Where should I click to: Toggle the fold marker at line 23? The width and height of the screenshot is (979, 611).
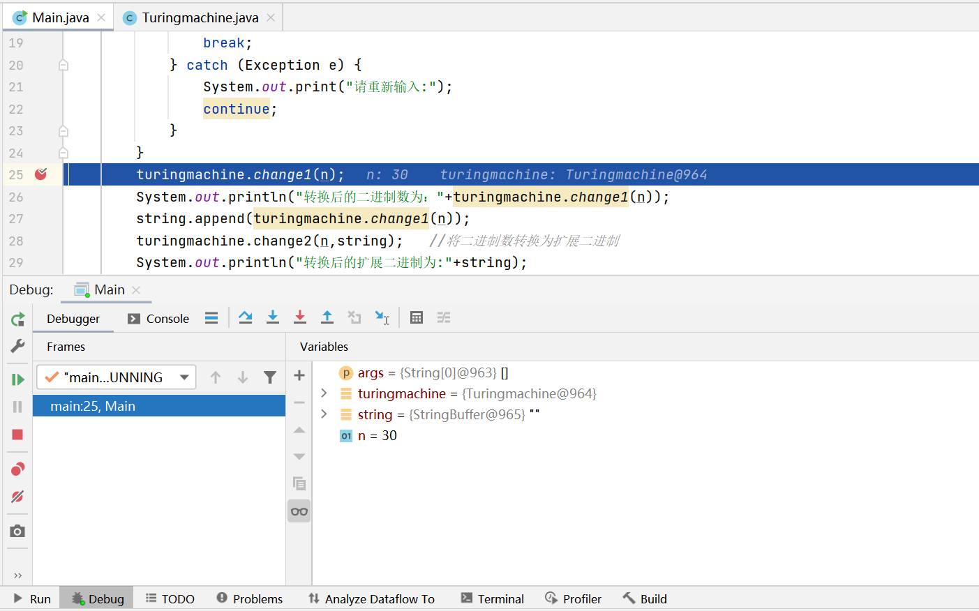63,131
